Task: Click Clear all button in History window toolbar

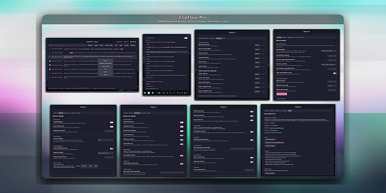Action: pos(133,45)
